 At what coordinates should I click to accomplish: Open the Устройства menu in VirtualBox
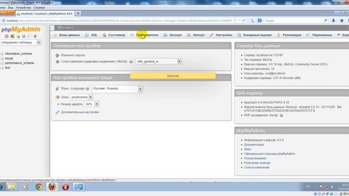23,8
